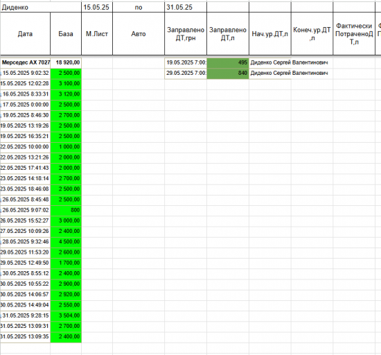
Task: Select date row 27.05.2025 10:09:26
Action: [25, 232]
